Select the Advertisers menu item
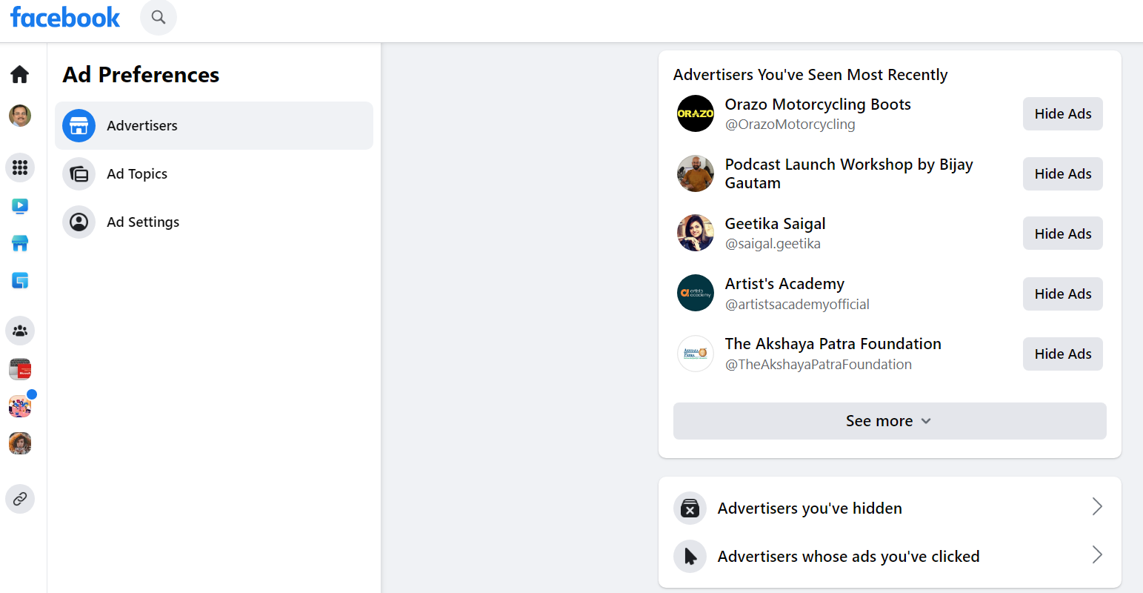This screenshot has width=1143, height=593. (x=214, y=126)
